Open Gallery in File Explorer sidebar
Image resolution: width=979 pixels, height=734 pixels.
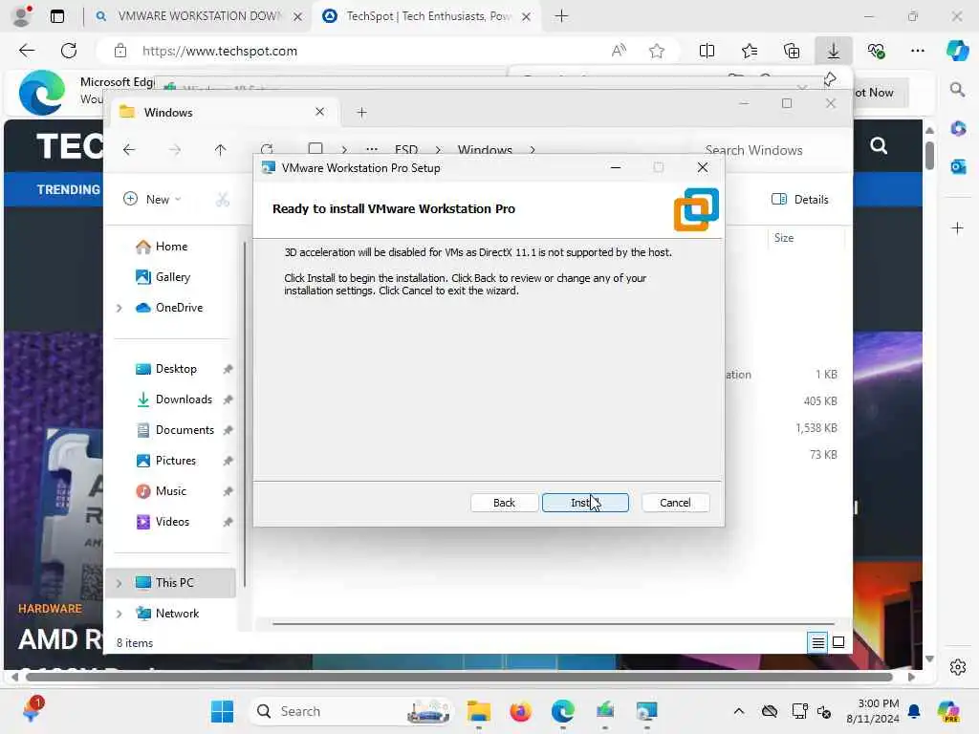[x=163, y=277]
